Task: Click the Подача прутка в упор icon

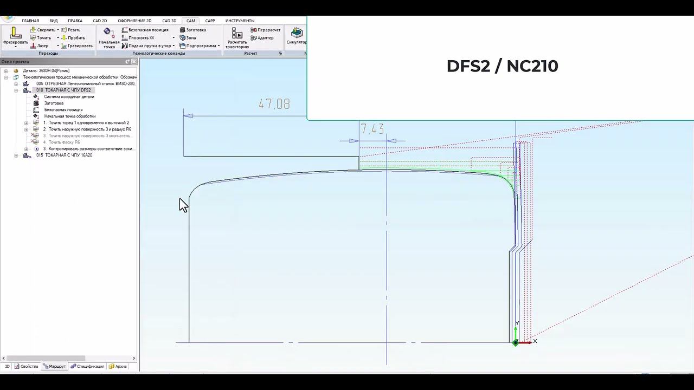Action: coord(125,46)
